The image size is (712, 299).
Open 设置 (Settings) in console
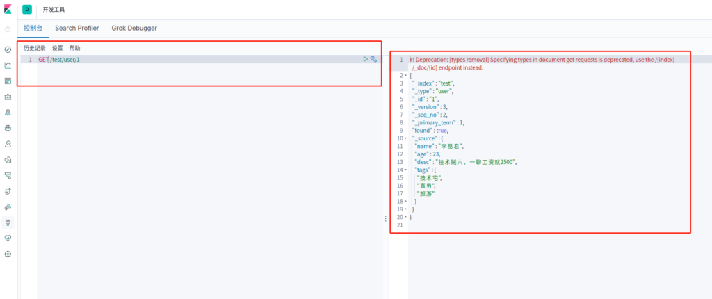pyautogui.click(x=58, y=49)
